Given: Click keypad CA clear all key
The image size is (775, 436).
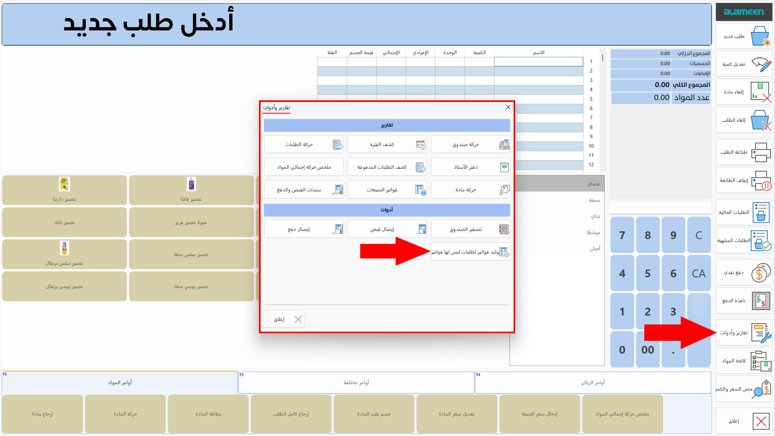Looking at the screenshot, I should (699, 273).
